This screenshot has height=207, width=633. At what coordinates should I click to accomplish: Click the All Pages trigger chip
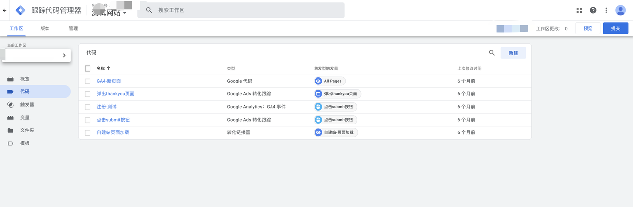coord(330,81)
